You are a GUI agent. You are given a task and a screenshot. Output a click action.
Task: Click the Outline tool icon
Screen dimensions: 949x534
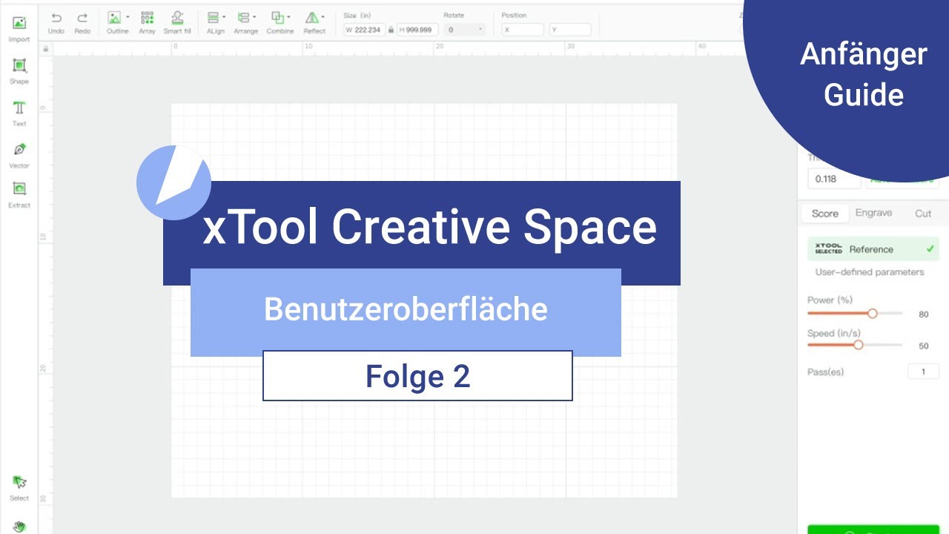pos(114,17)
